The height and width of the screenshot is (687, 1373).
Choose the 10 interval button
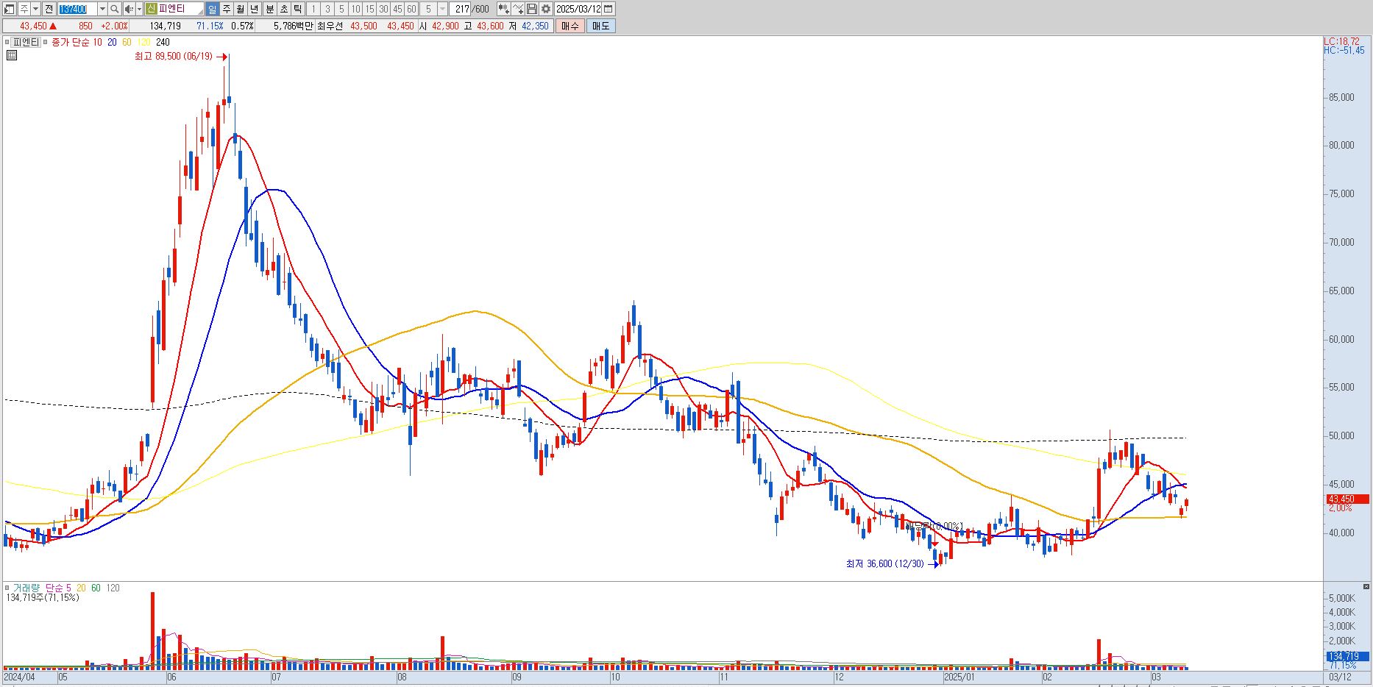355,9
